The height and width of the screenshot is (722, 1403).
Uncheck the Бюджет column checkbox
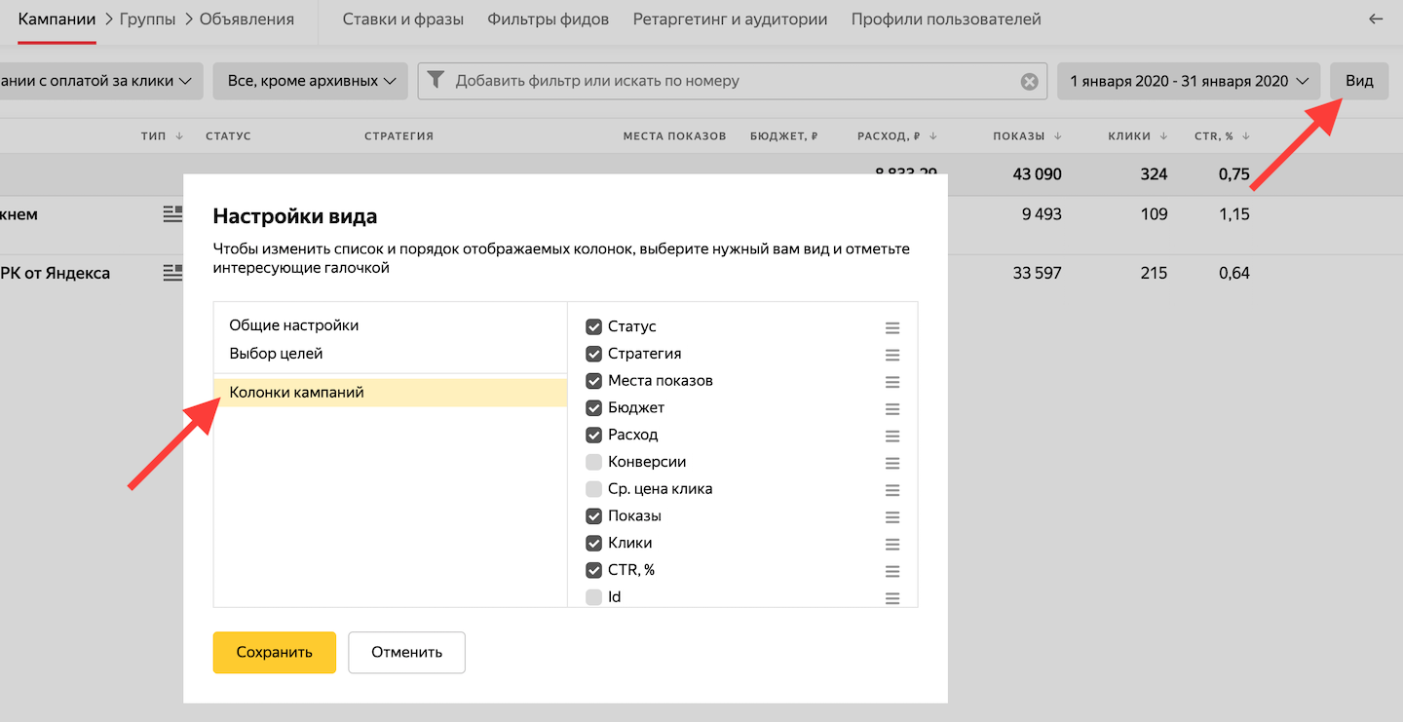point(593,407)
